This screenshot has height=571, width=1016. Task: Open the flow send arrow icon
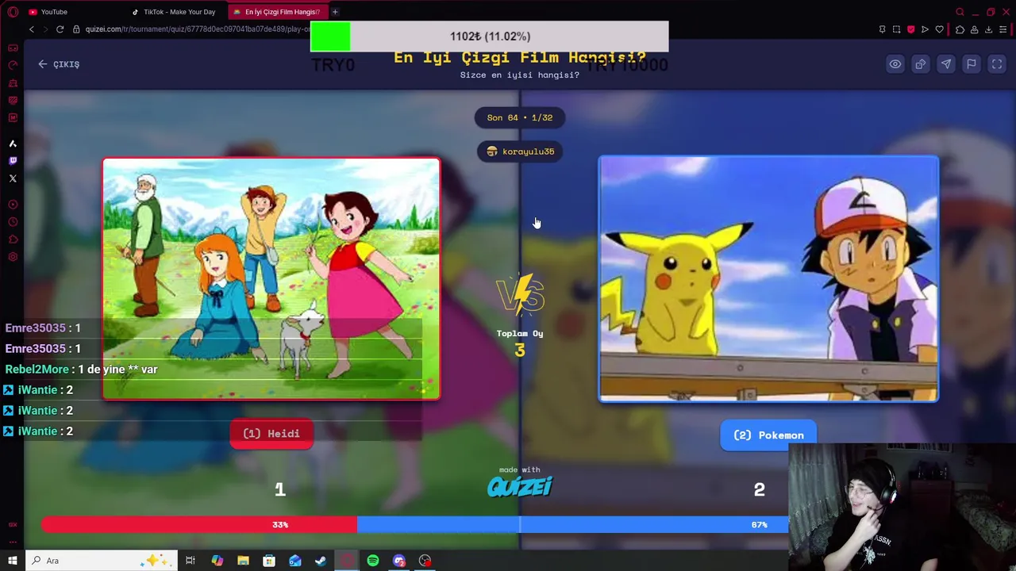[925, 29]
